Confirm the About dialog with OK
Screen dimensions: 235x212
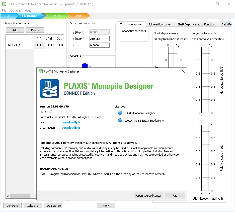click(x=175, y=196)
